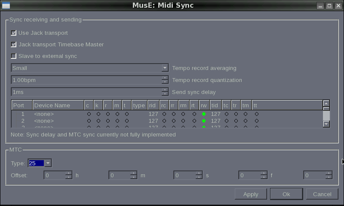The height and width of the screenshot is (206, 344).
Task: Toggle port 2 r indicator
Action: point(108,121)
